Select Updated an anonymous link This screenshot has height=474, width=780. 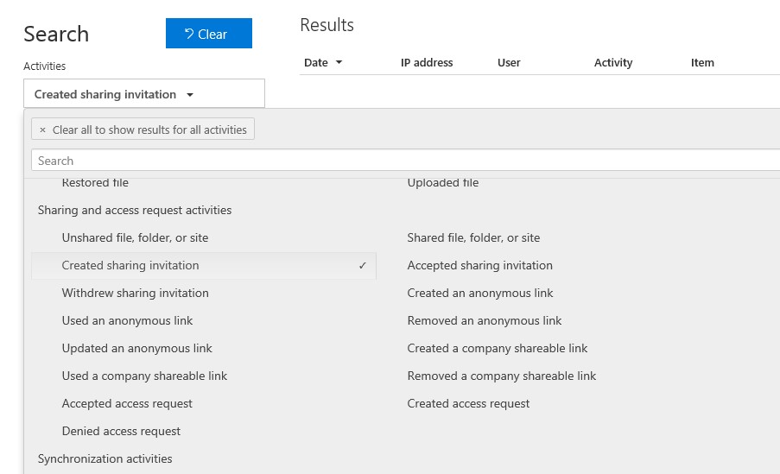click(136, 348)
